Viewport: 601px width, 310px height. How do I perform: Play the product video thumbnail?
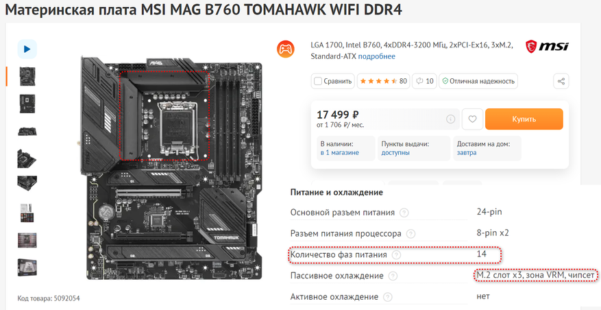pos(27,49)
